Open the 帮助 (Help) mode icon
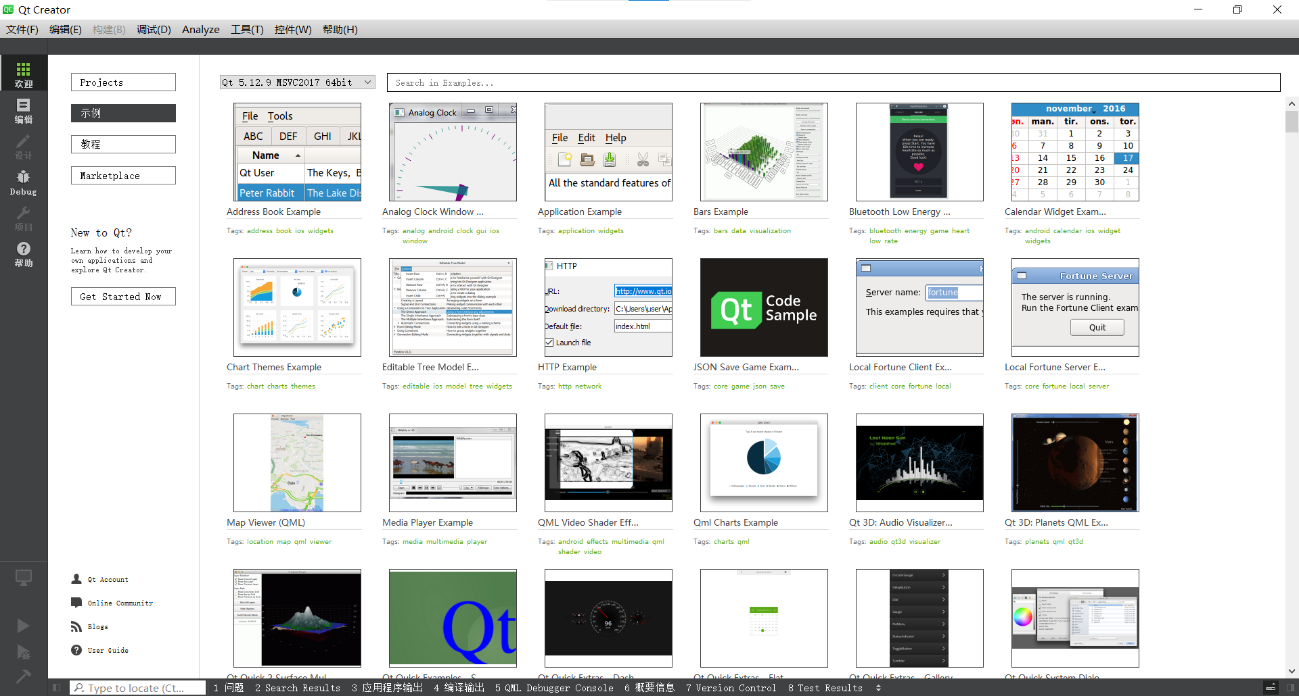The width and height of the screenshot is (1299, 696). point(23,254)
